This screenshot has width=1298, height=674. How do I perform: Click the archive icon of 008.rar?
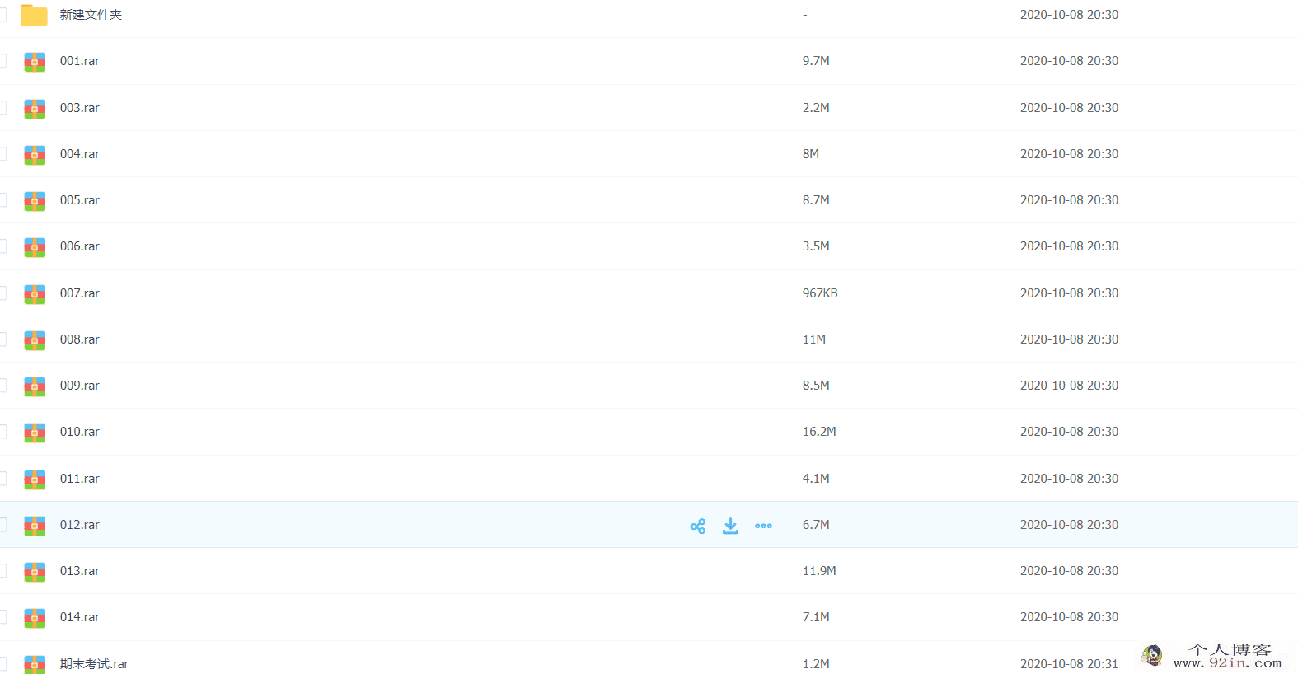[x=35, y=340]
